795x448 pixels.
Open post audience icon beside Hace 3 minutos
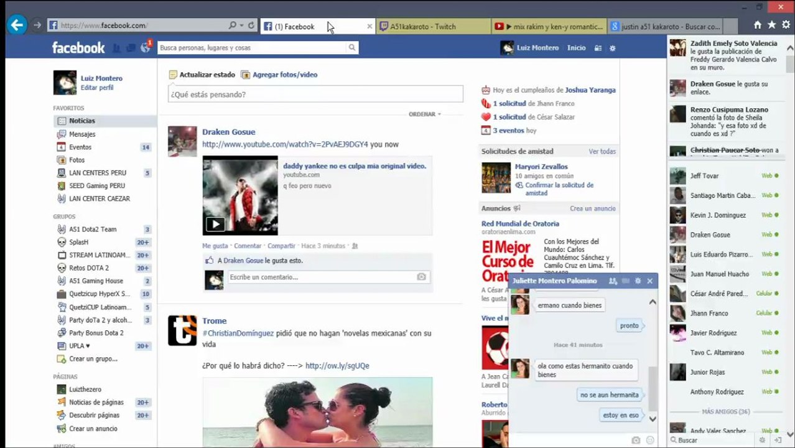(355, 246)
